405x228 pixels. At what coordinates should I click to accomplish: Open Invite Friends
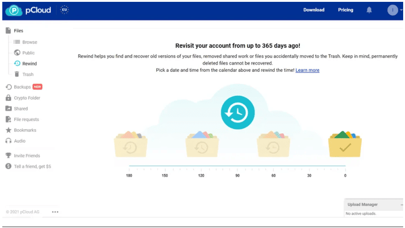(27, 156)
